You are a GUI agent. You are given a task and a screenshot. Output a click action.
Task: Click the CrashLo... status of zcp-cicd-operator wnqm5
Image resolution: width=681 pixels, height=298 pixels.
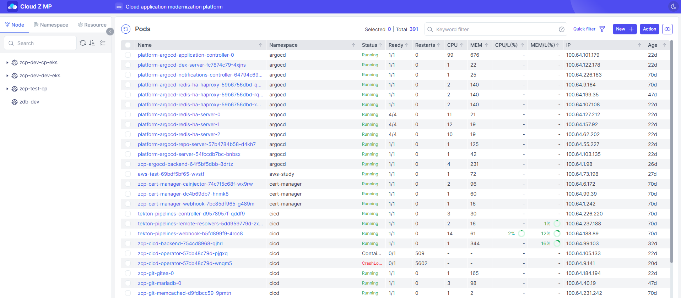(372, 263)
